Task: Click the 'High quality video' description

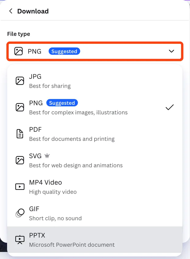Action: [53, 192]
